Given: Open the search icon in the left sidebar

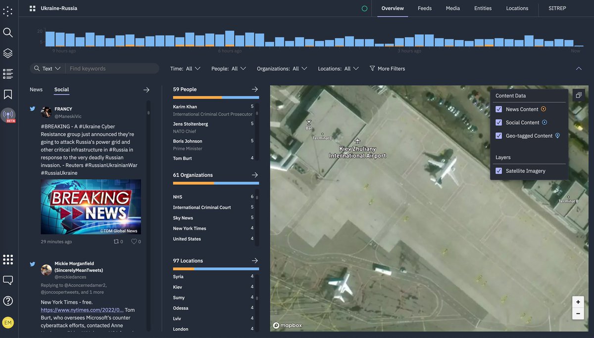Looking at the screenshot, I should (8, 33).
